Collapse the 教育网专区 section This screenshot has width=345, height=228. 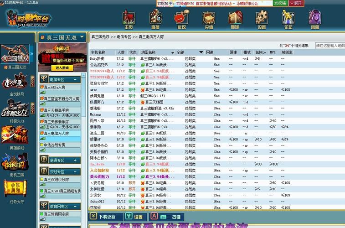pyautogui.click(x=75, y=206)
